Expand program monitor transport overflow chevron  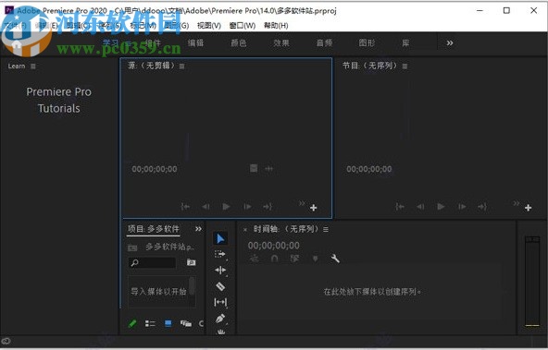(x=517, y=203)
